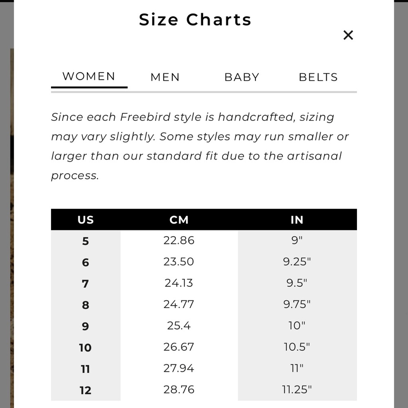This screenshot has width=408, height=408.
Task: Open the BABY size chart tab
Action: (x=242, y=77)
